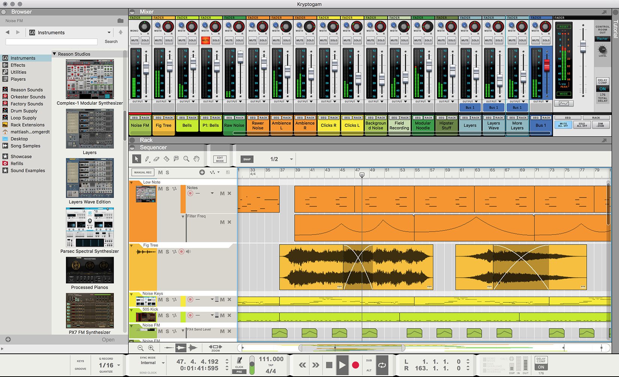Select the Razor tool

167,159
